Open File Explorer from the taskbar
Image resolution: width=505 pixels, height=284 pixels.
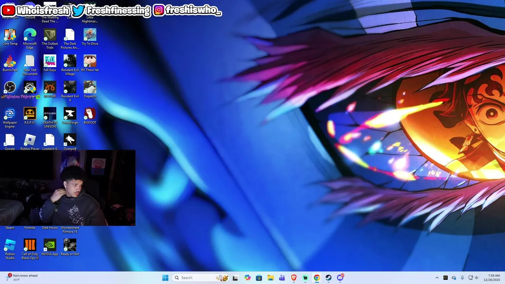(x=271, y=278)
